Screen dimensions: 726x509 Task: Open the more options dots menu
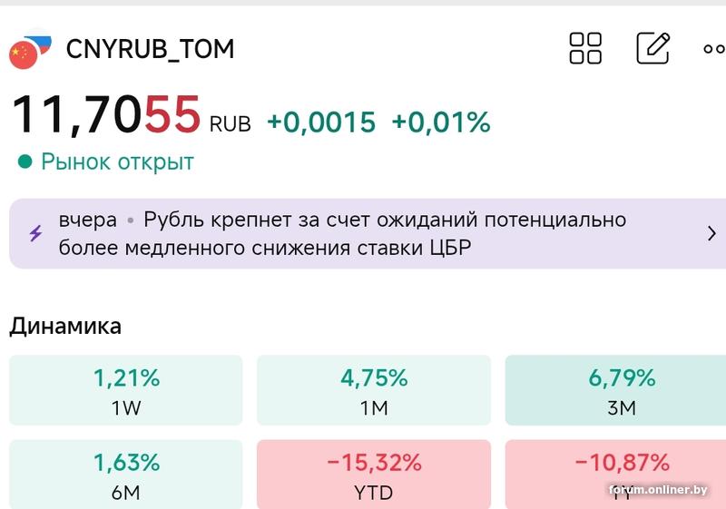[713, 49]
